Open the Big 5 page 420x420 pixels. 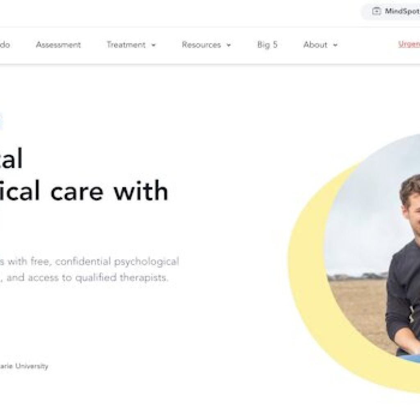[x=267, y=45]
